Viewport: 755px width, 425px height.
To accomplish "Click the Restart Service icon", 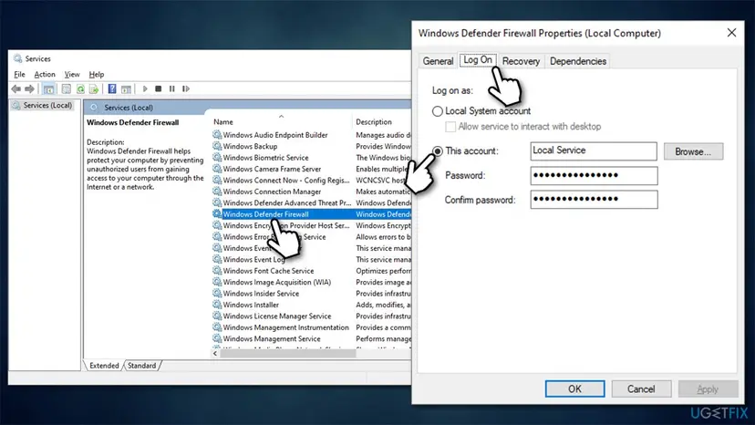I will pyautogui.click(x=186, y=88).
